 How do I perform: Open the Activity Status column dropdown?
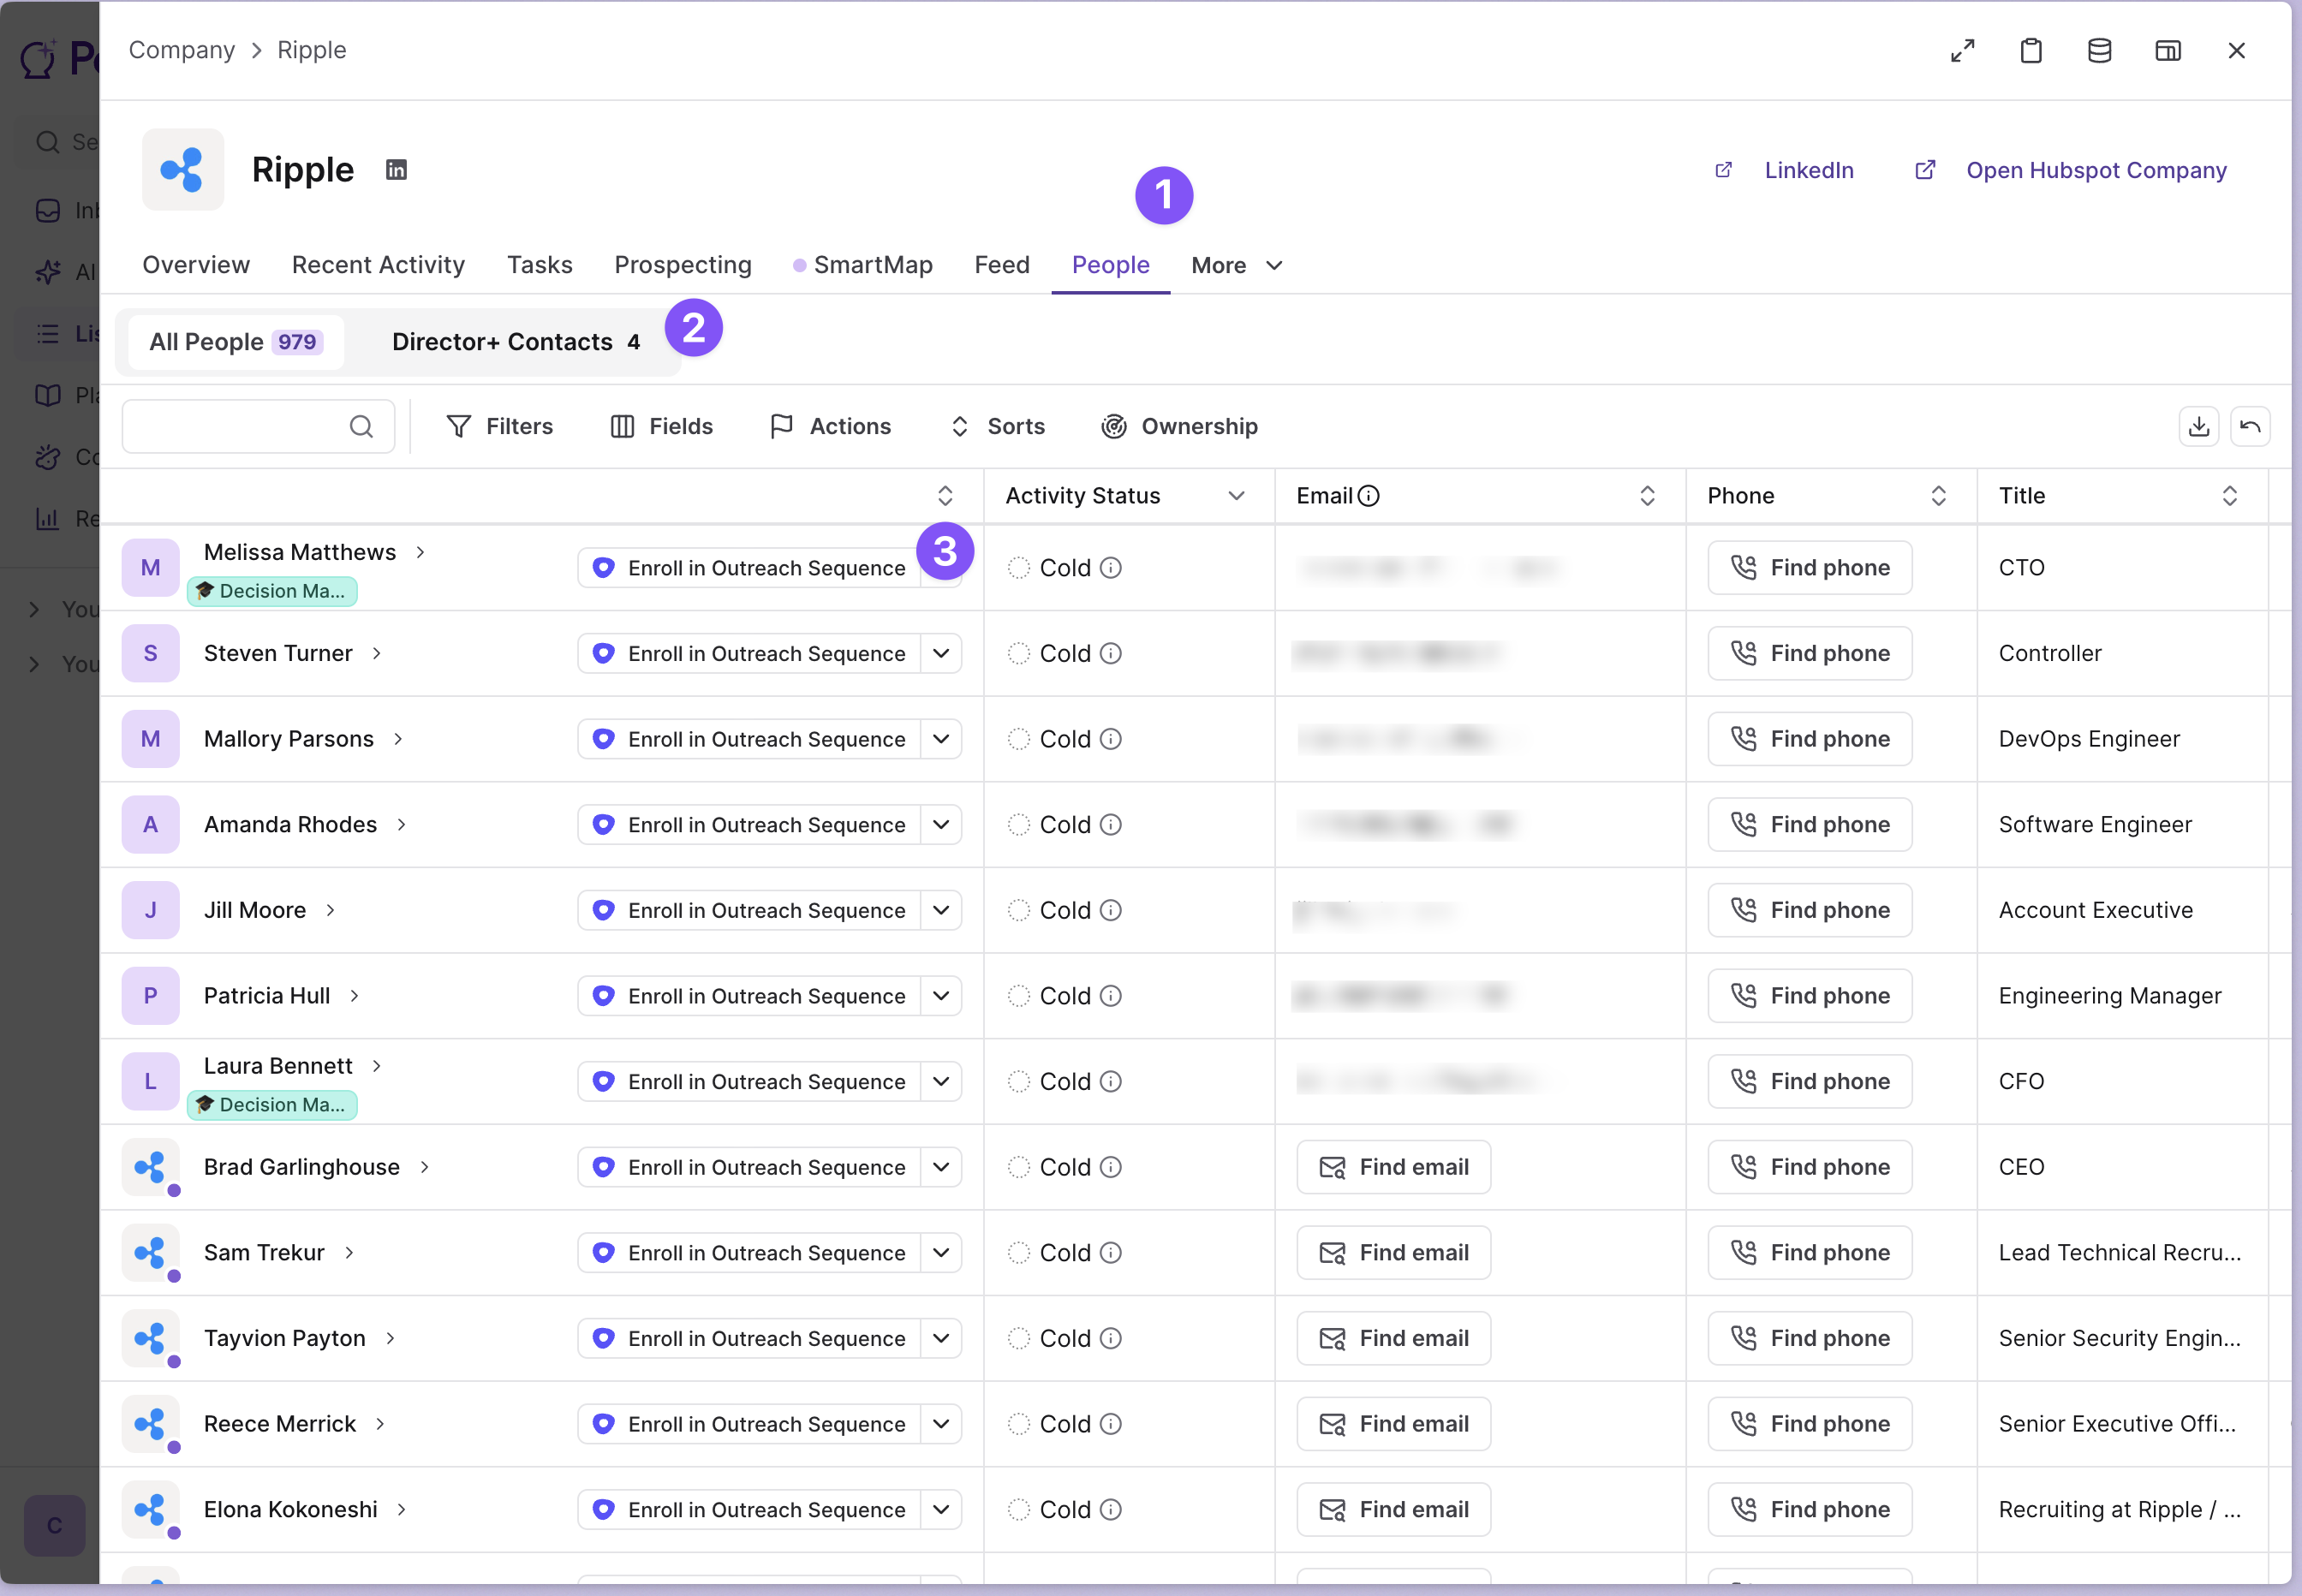pos(1236,496)
